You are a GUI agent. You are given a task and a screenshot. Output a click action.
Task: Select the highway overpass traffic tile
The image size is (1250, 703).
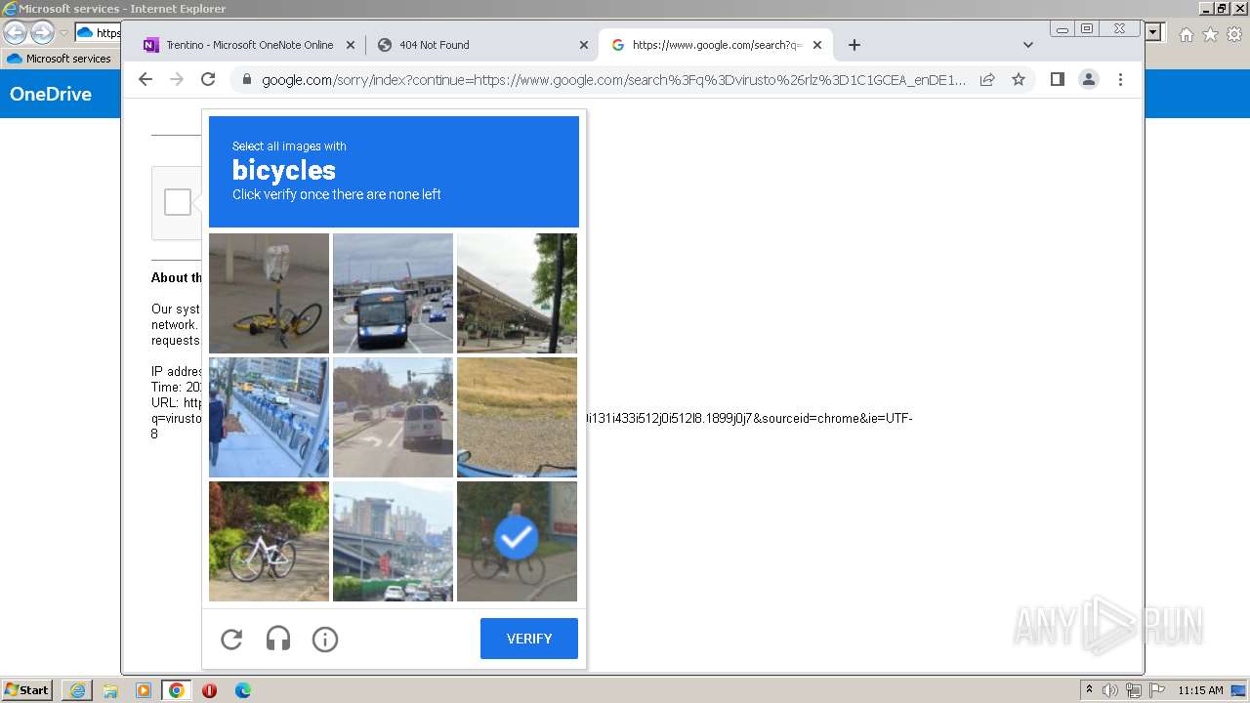393,542
